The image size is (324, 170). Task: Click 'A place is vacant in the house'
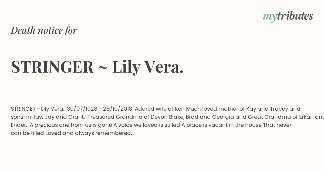pos(221,125)
